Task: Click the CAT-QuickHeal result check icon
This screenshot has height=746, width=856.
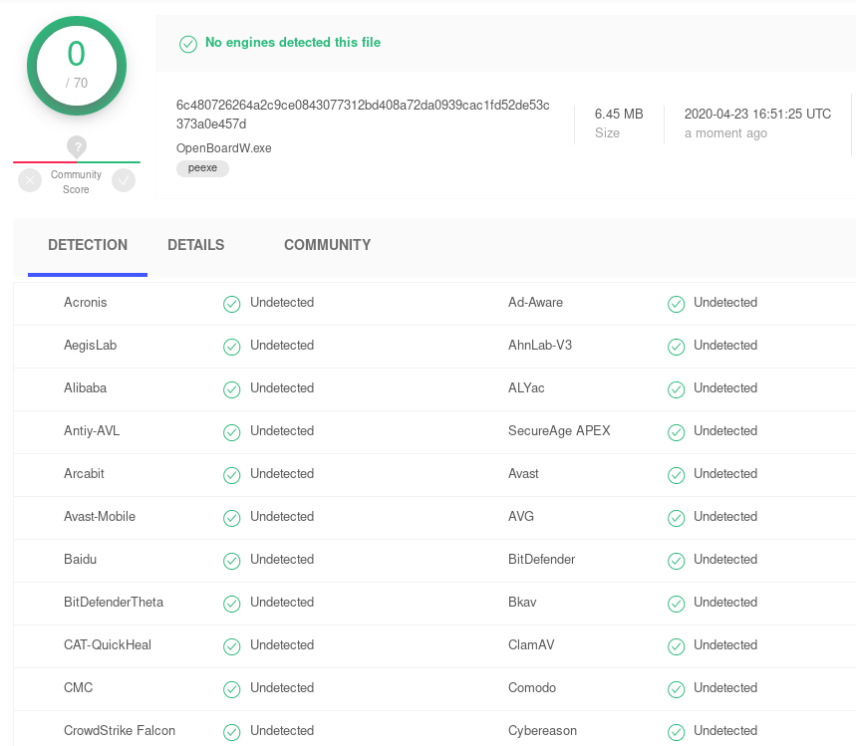Action: click(x=232, y=646)
